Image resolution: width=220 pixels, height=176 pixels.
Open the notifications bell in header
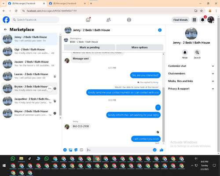click(202, 20)
